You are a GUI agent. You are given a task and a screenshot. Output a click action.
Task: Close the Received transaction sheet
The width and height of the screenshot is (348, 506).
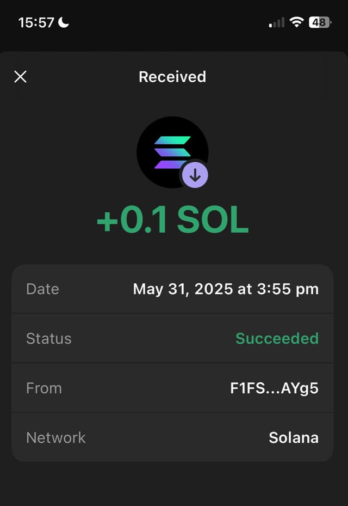pyautogui.click(x=20, y=77)
